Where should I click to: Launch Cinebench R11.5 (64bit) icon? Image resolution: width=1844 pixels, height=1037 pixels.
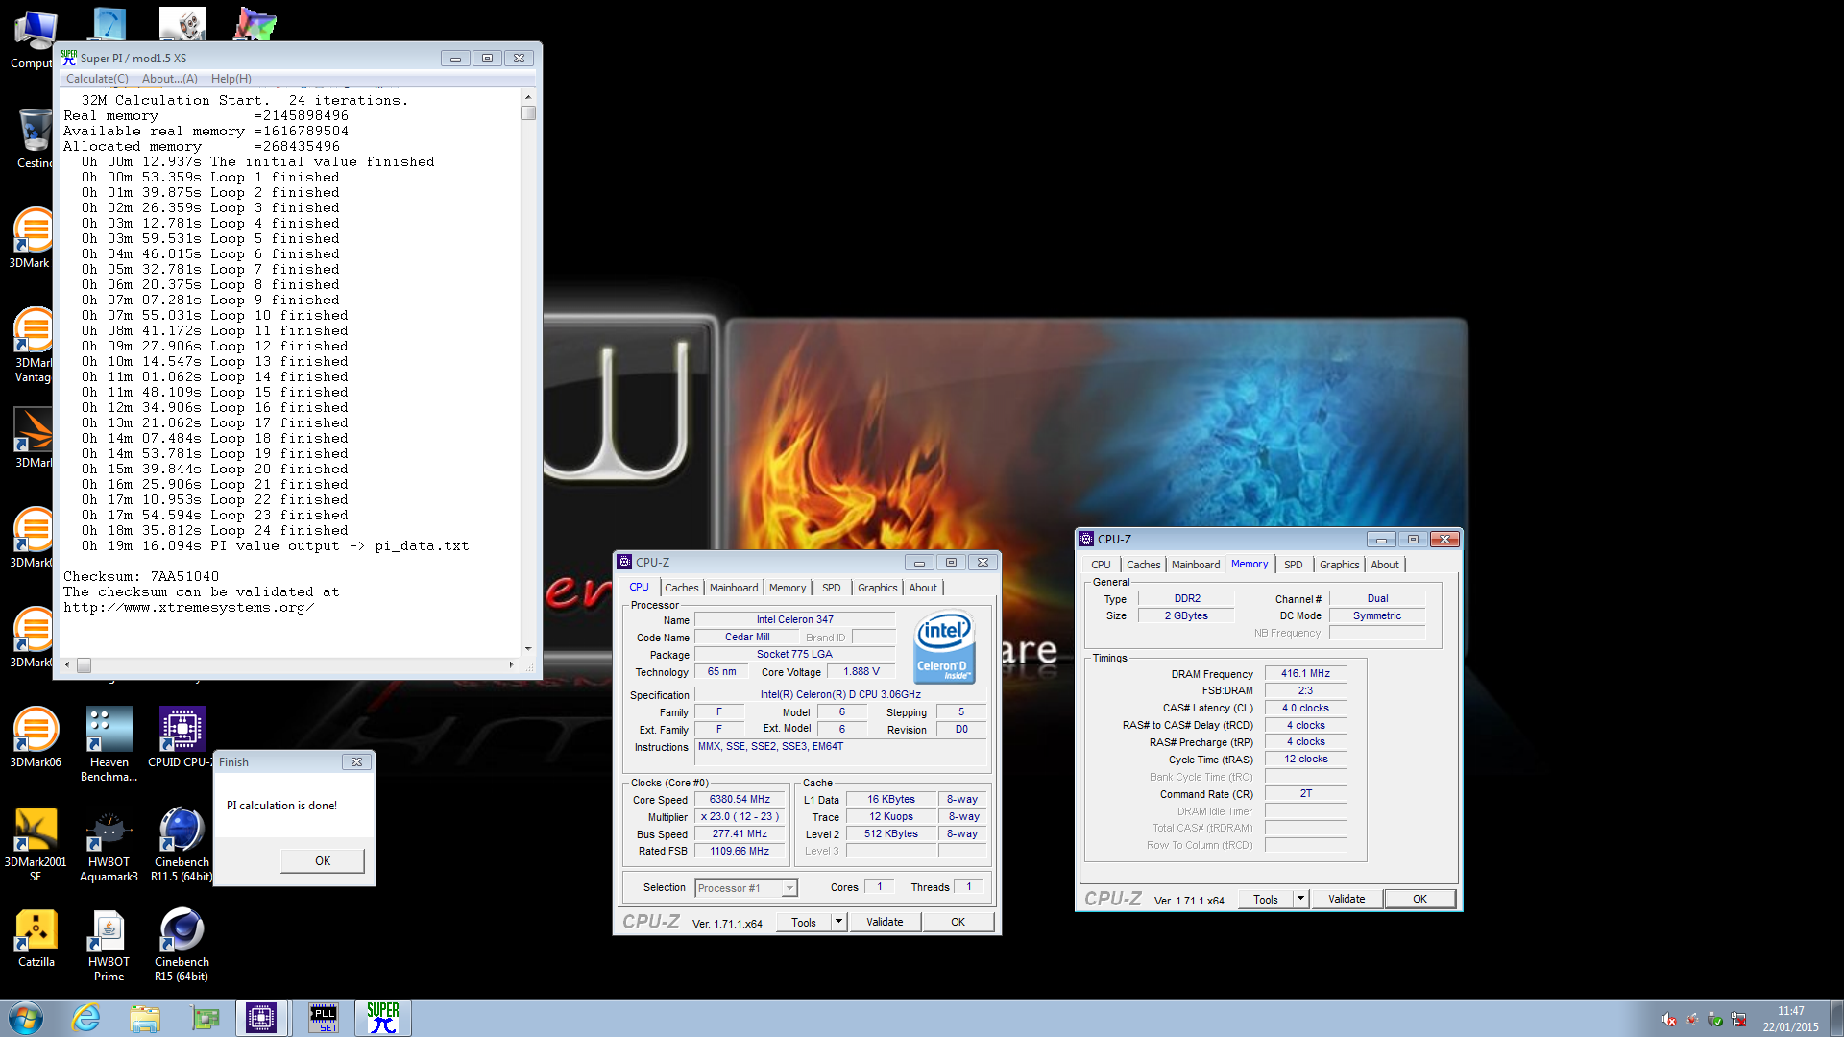181,844
